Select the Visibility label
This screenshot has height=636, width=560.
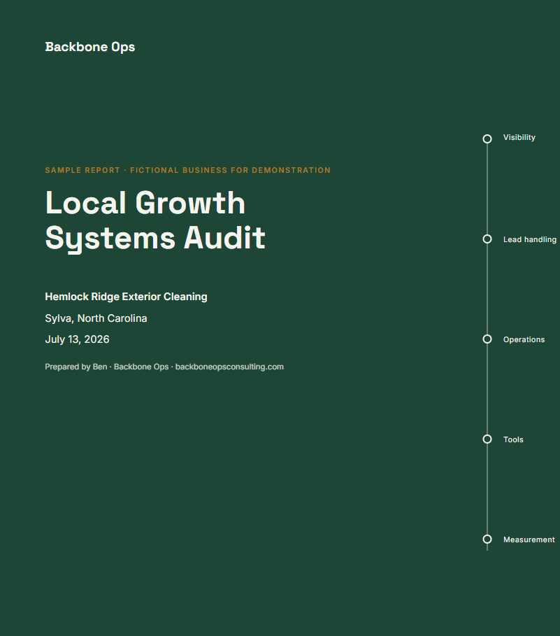coord(519,138)
